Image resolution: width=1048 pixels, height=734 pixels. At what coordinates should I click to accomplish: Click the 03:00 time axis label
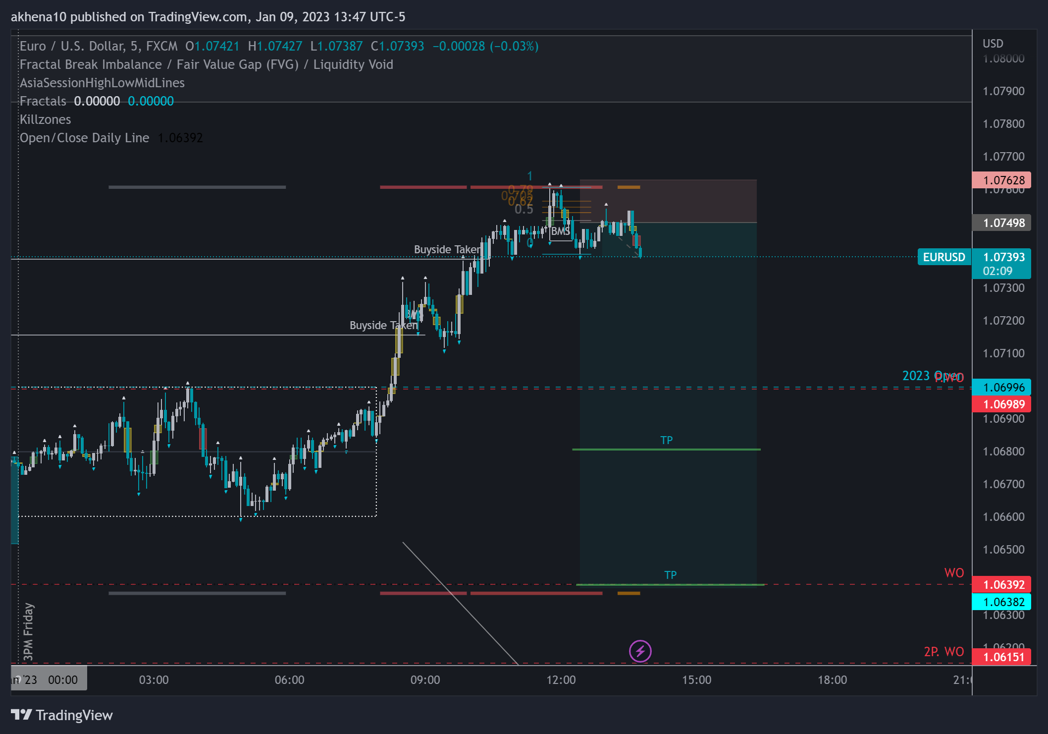pyautogui.click(x=154, y=680)
